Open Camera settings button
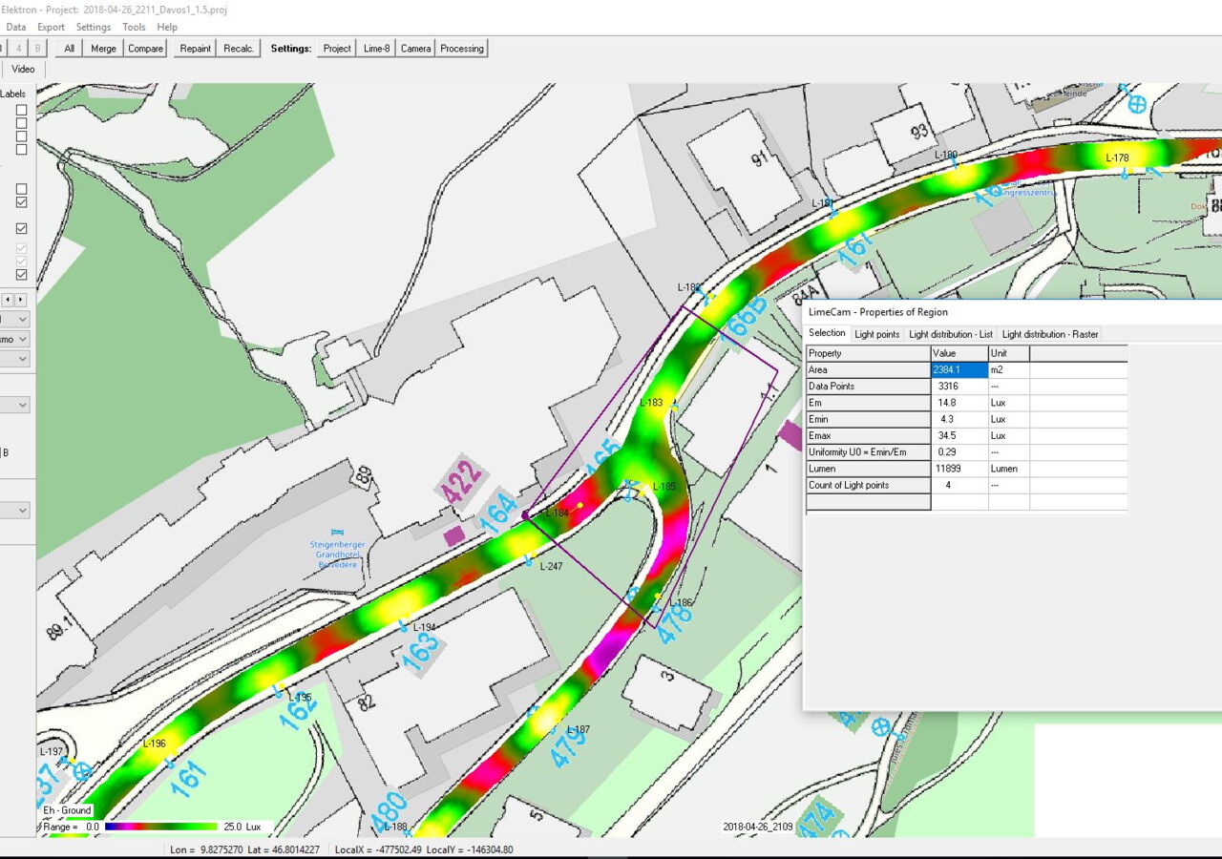Viewport: 1222px width, 859px height. point(415,49)
